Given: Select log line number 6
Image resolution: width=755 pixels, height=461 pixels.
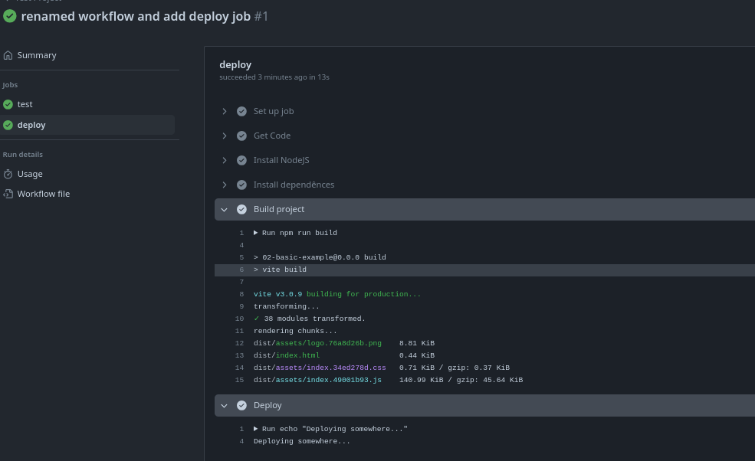Looking at the screenshot, I should 241,270.
